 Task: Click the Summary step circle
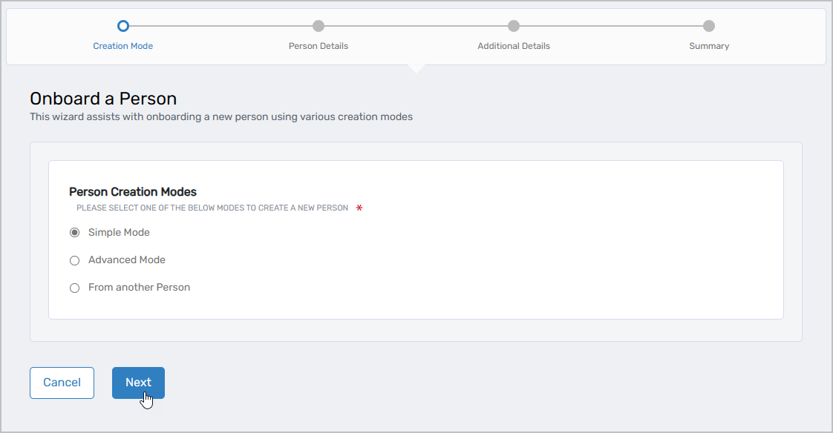[x=709, y=26]
